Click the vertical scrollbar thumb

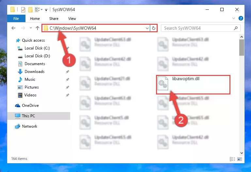tap(242, 48)
